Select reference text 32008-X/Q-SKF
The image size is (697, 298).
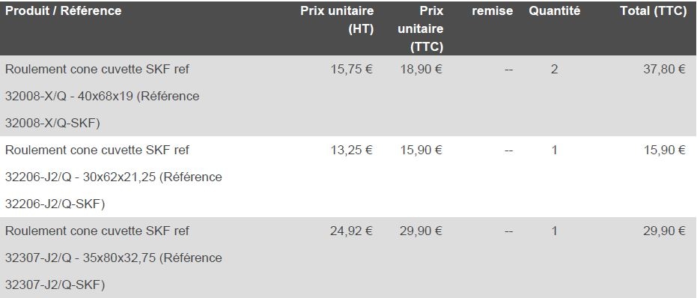(50, 124)
